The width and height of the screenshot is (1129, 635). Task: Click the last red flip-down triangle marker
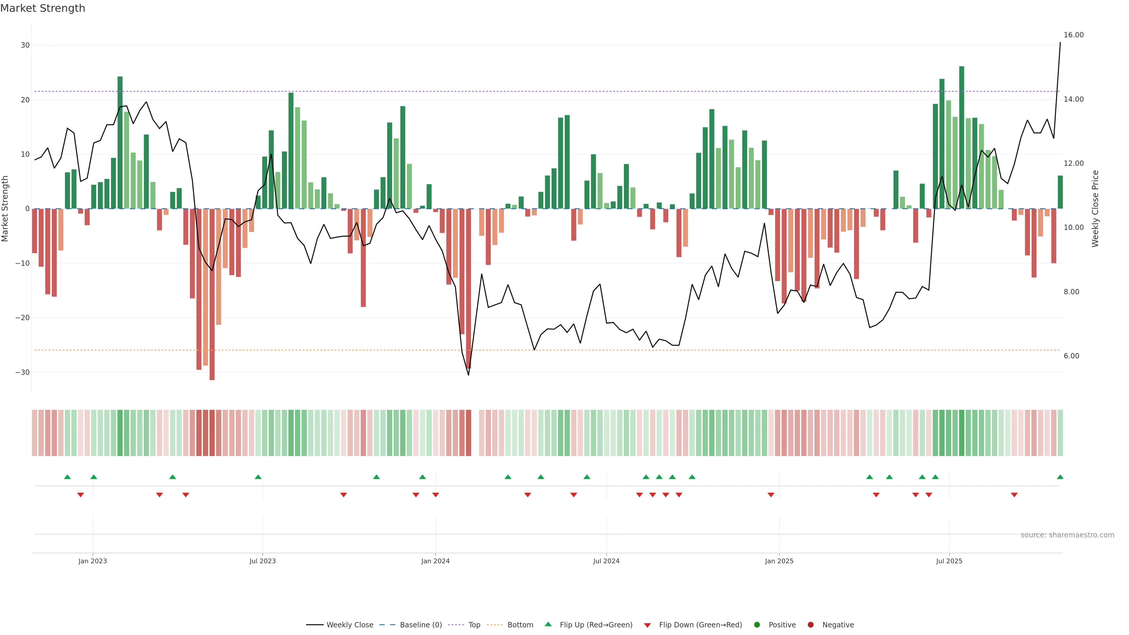coord(1014,495)
